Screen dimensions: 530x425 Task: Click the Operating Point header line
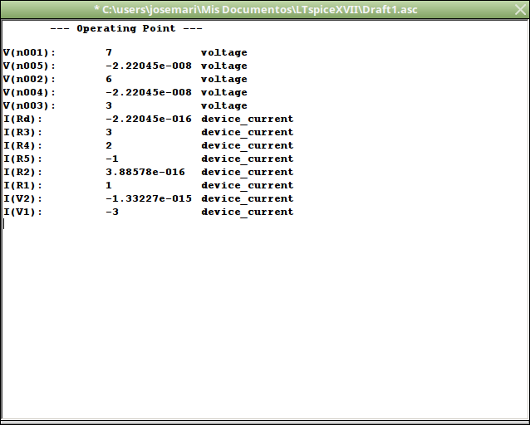tap(125, 28)
